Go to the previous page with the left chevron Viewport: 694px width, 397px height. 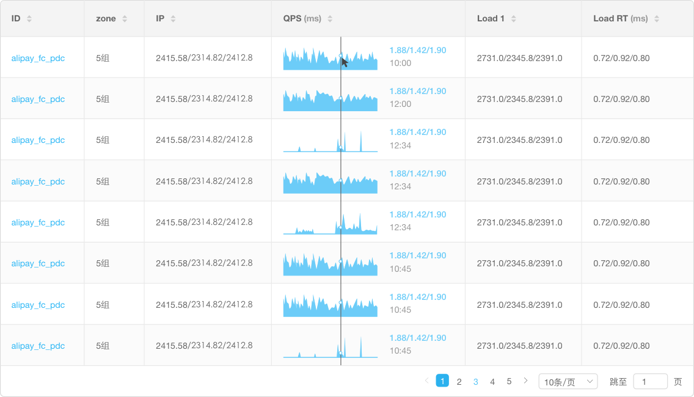(426, 381)
